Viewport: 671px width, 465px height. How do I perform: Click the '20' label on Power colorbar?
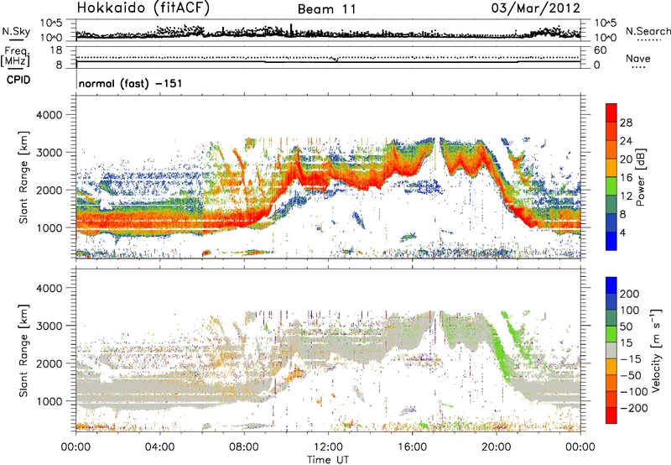pos(626,159)
